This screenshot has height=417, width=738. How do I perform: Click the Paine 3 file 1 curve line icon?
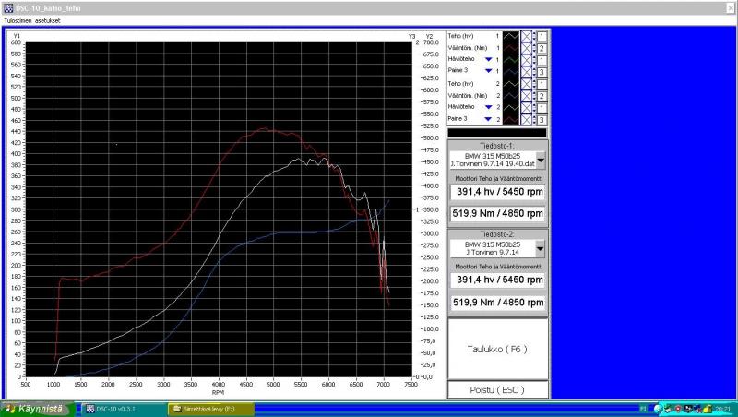pos(510,71)
